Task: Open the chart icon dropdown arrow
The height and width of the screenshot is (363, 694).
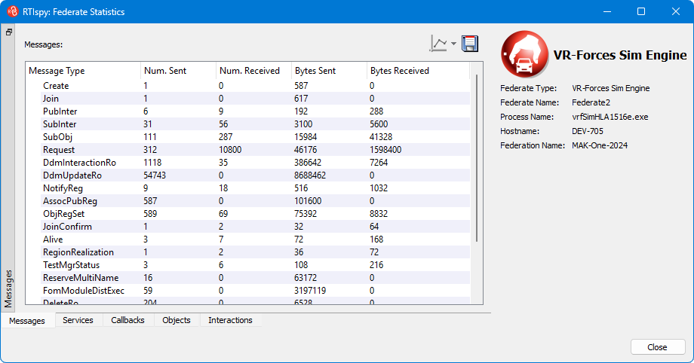Action: pos(453,44)
